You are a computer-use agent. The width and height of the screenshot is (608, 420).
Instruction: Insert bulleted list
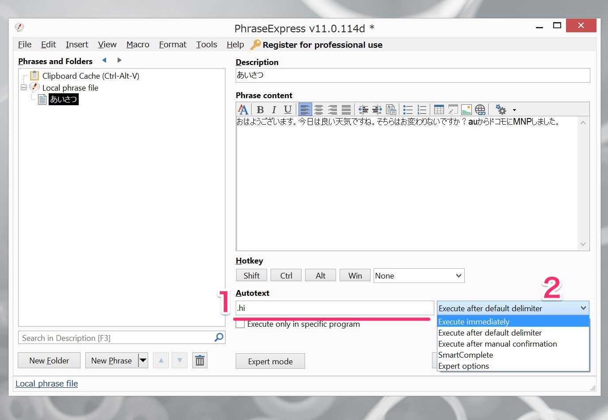pyautogui.click(x=408, y=109)
